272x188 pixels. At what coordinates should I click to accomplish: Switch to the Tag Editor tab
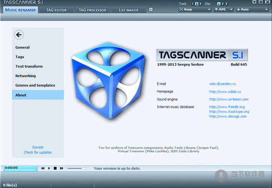pyautogui.click(x=56, y=10)
